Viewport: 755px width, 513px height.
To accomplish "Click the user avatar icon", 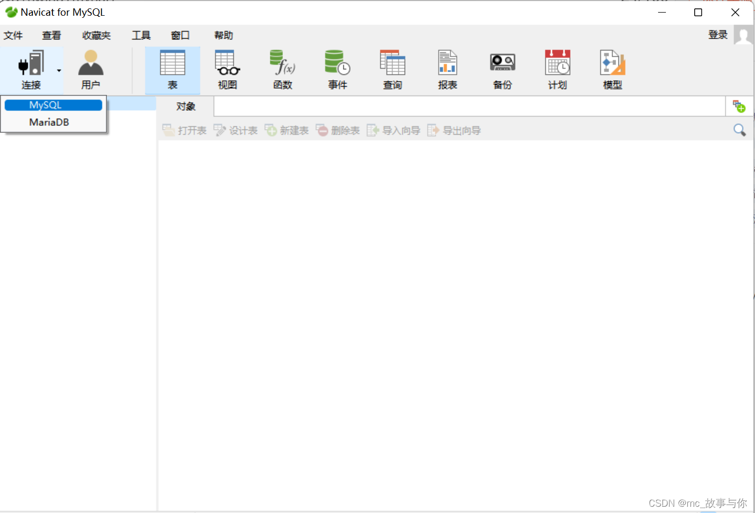I will pos(743,35).
